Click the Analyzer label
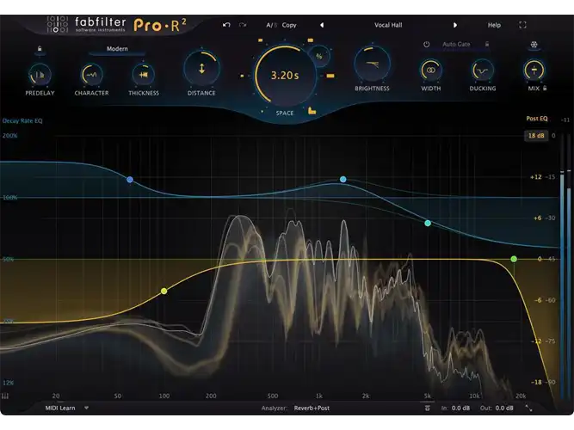This screenshot has width=574, height=430. [x=275, y=408]
